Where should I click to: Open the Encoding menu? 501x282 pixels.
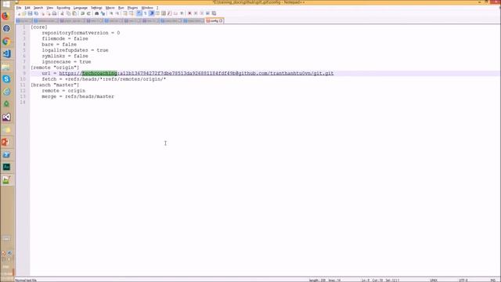(63, 8)
